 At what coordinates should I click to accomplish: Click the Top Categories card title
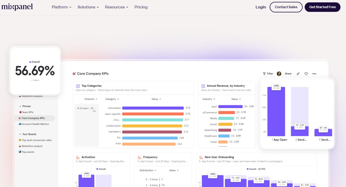point(92,86)
